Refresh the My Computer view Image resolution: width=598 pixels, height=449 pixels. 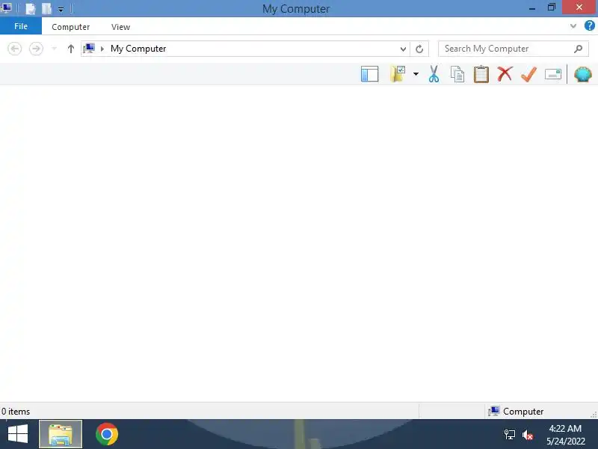tap(419, 49)
